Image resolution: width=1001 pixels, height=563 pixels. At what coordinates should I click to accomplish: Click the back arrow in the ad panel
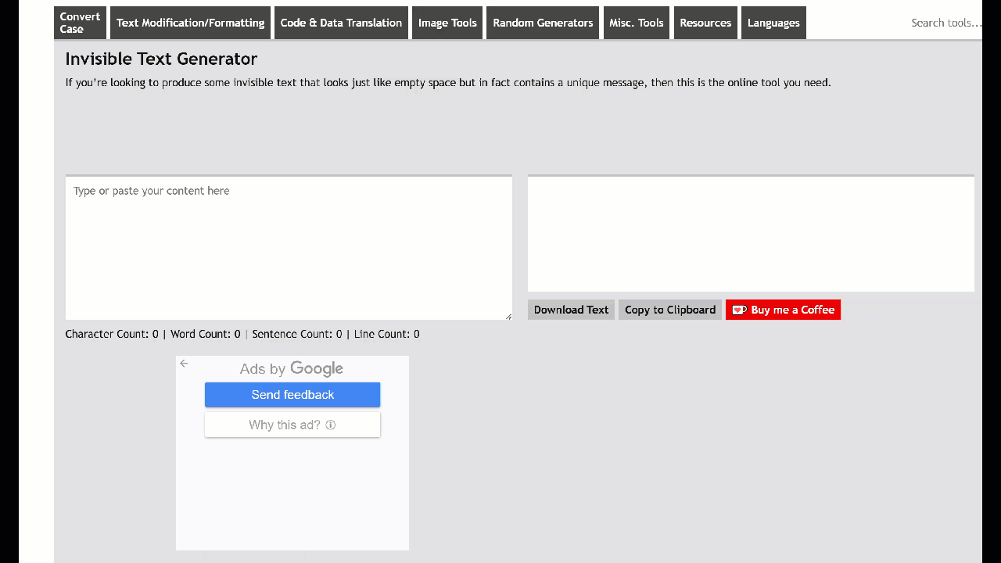point(184,364)
